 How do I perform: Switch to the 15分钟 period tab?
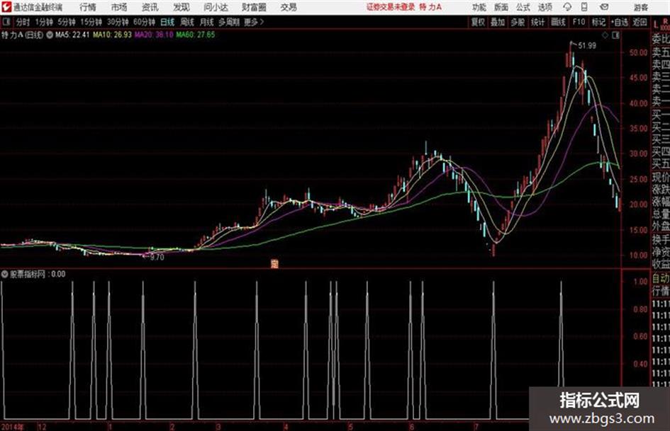pyautogui.click(x=91, y=22)
